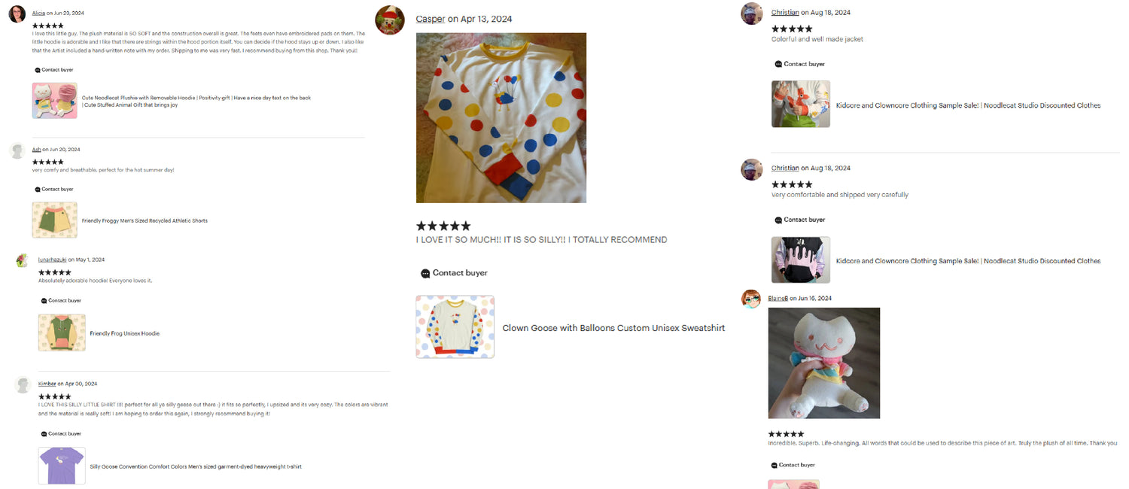The width and height of the screenshot is (1129, 489).
Task: Open Friendly Froggy Athletic Shorts listing title
Action: click(145, 221)
